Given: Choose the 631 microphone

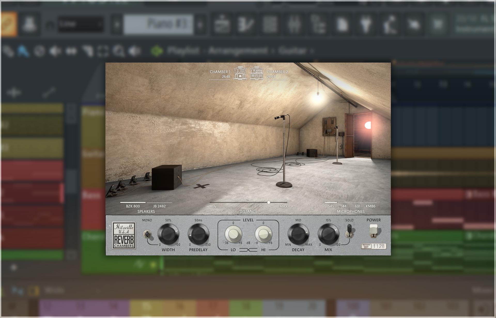Looking at the screenshot, I should [357, 206].
